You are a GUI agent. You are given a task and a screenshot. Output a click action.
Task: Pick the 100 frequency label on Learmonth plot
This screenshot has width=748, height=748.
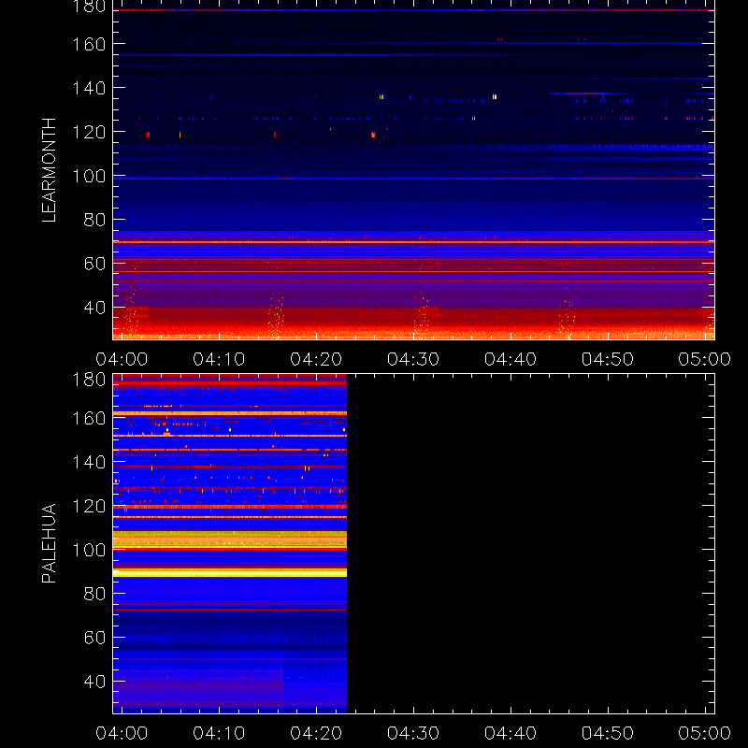(x=89, y=177)
